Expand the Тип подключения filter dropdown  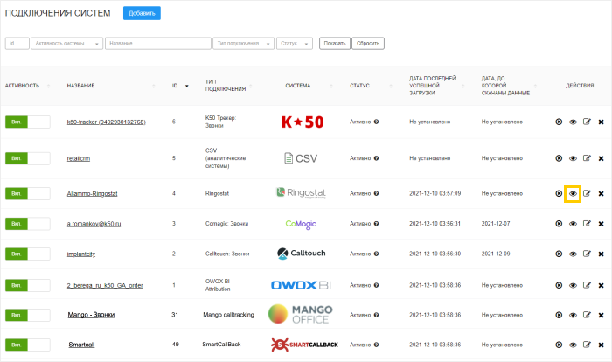[x=243, y=43]
